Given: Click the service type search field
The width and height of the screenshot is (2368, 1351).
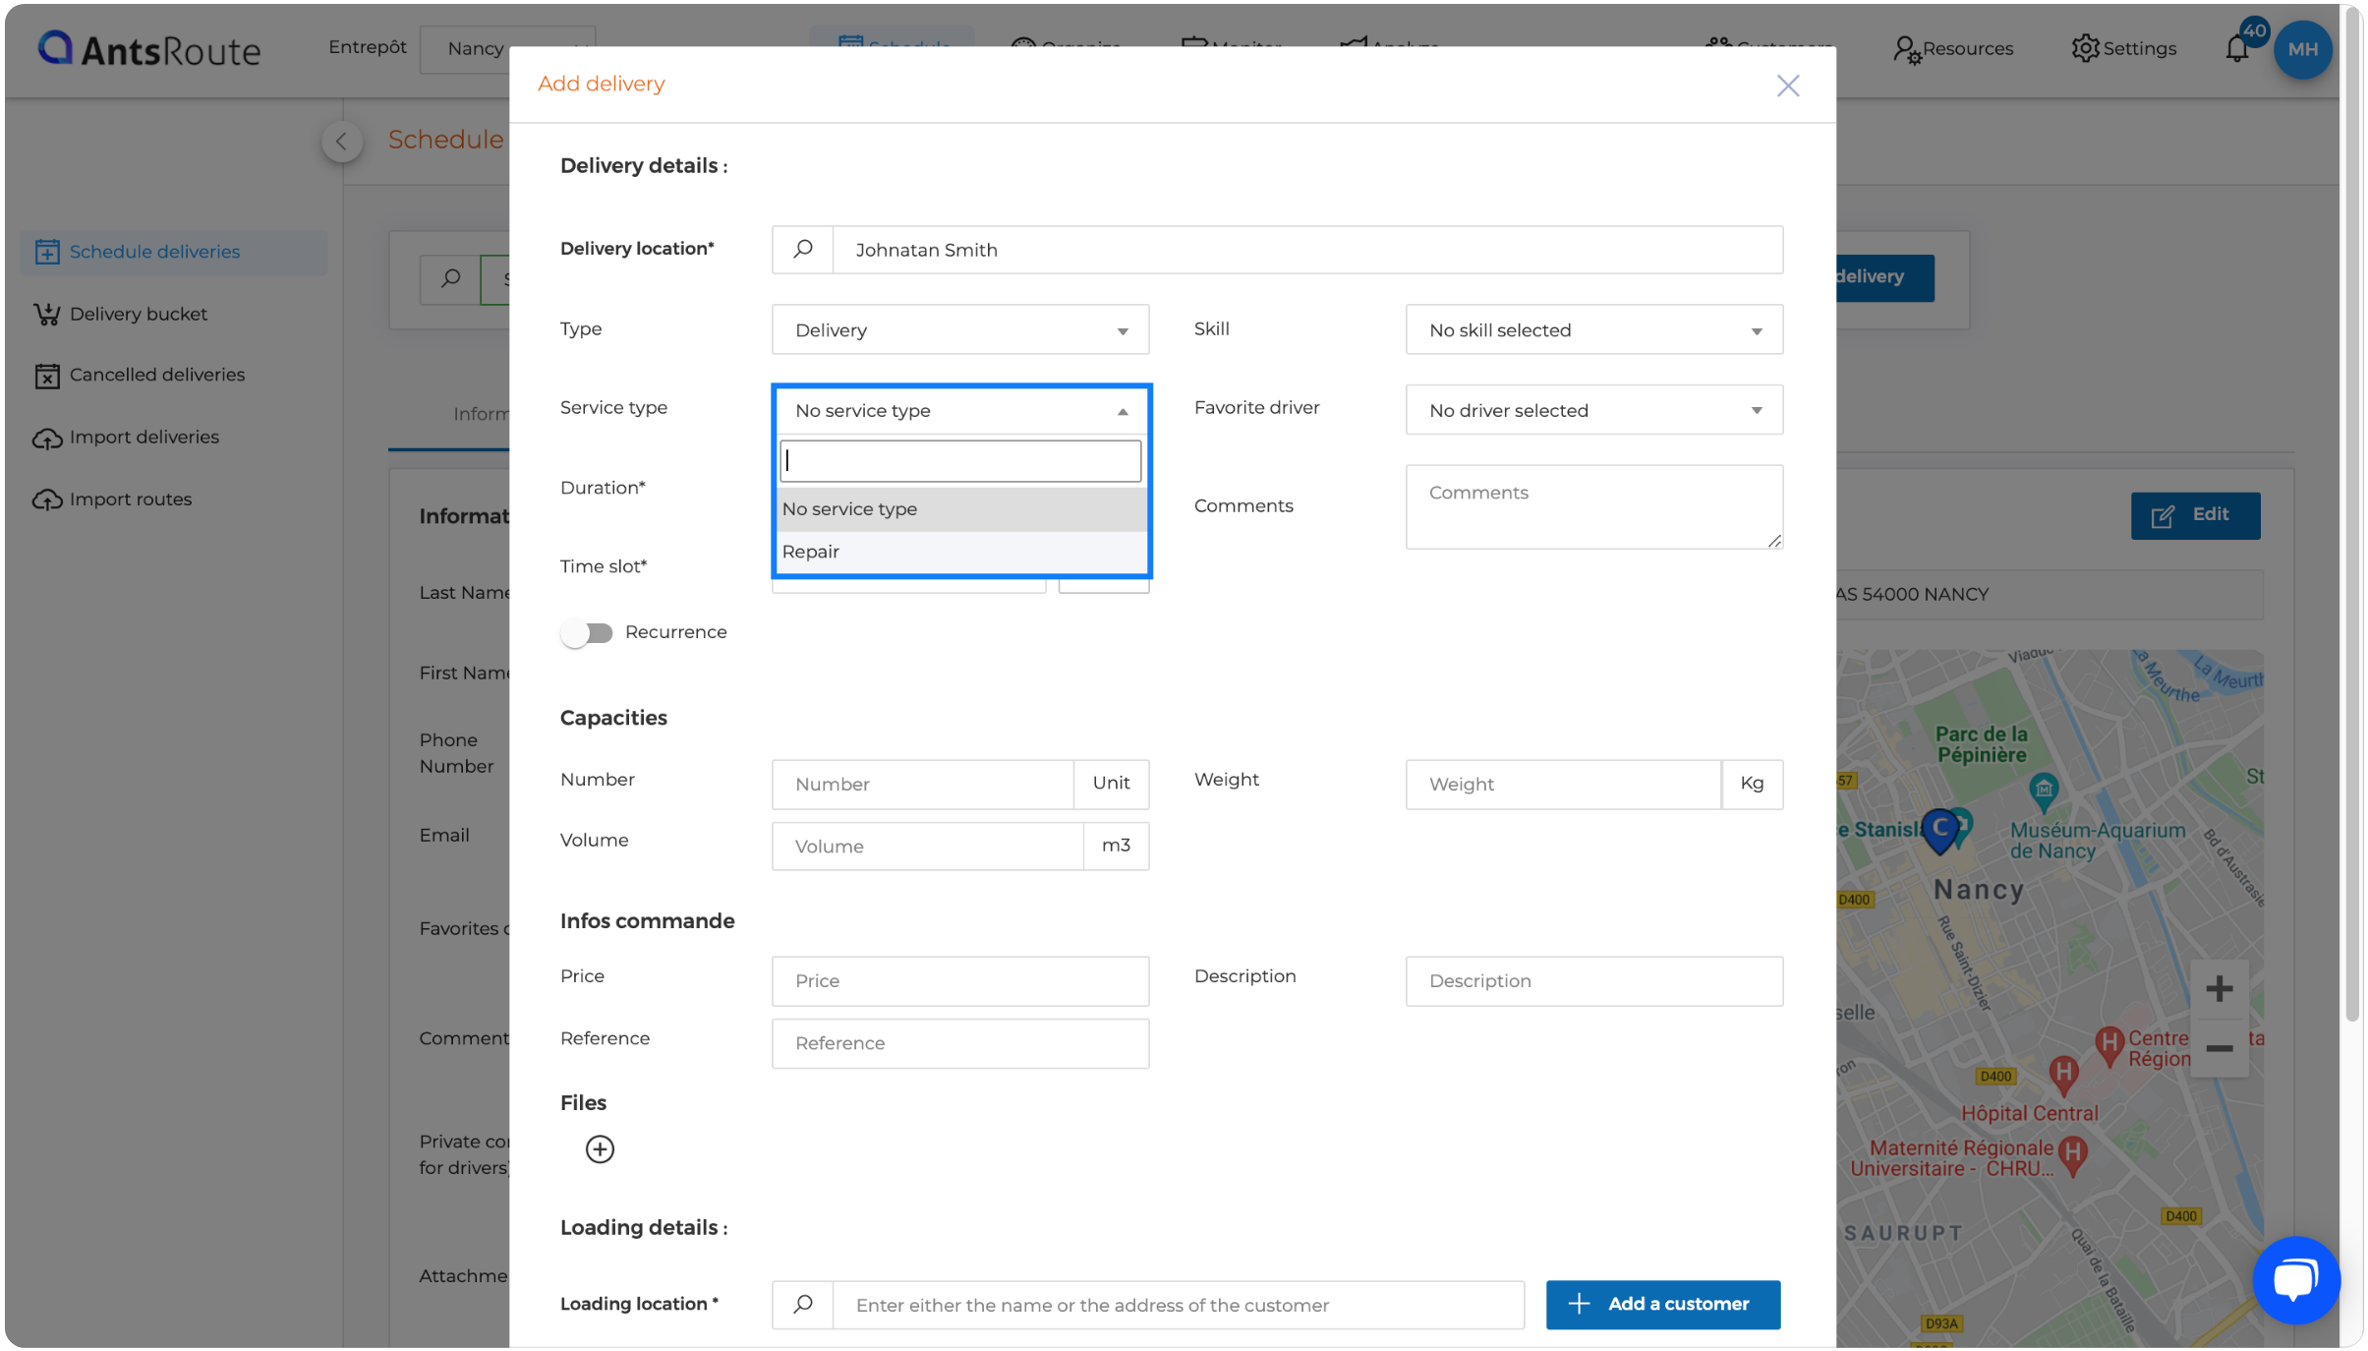Looking at the screenshot, I should [959, 461].
